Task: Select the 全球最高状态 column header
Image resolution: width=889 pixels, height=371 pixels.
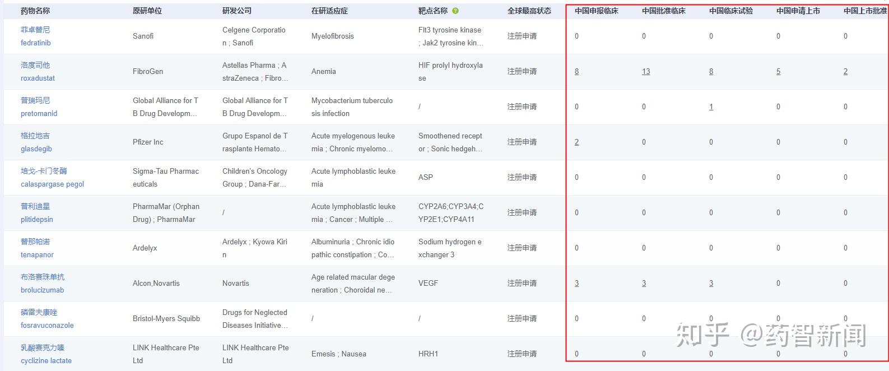Action: click(529, 11)
